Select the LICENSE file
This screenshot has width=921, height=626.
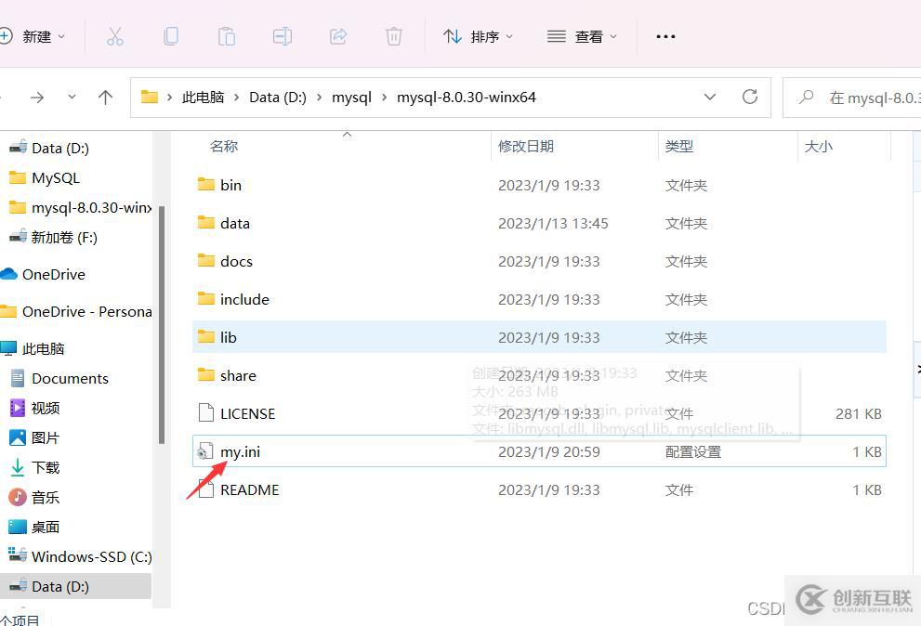539,413
